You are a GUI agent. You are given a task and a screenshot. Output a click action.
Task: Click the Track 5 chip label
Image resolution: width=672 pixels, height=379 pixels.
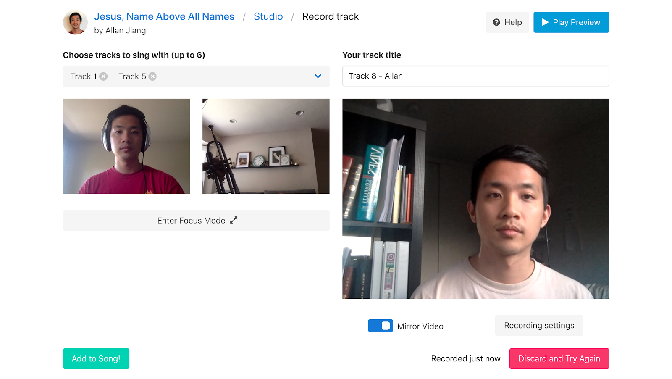pos(132,76)
